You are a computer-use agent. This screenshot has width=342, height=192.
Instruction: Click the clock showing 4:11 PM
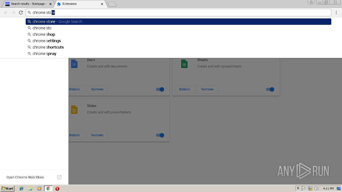point(328,189)
